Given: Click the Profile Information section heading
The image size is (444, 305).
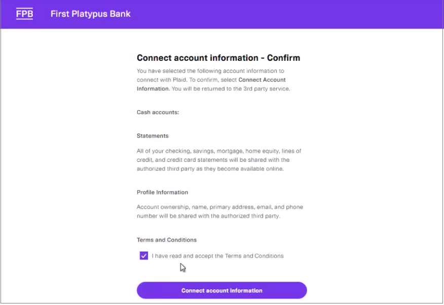Looking at the screenshot, I should (162, 192).
